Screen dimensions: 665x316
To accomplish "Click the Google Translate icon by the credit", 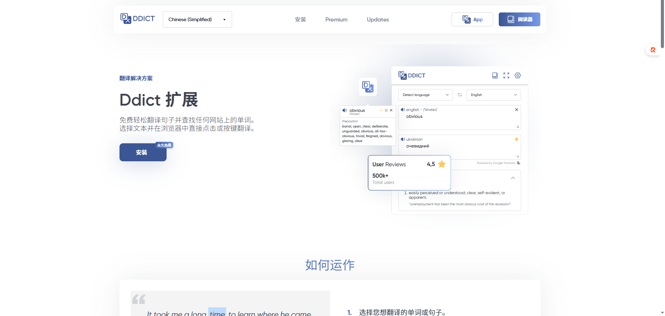I will tap(518, 163).
